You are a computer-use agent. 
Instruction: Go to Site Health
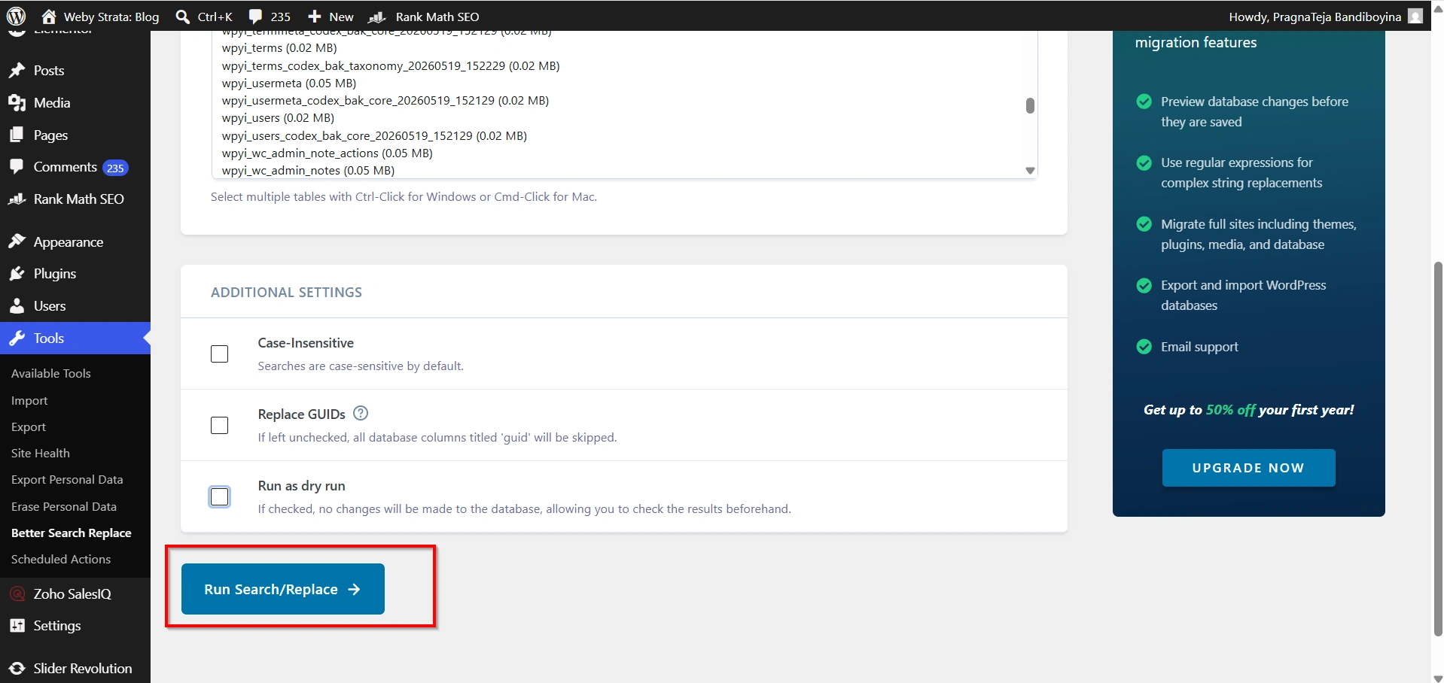(41, 453)
